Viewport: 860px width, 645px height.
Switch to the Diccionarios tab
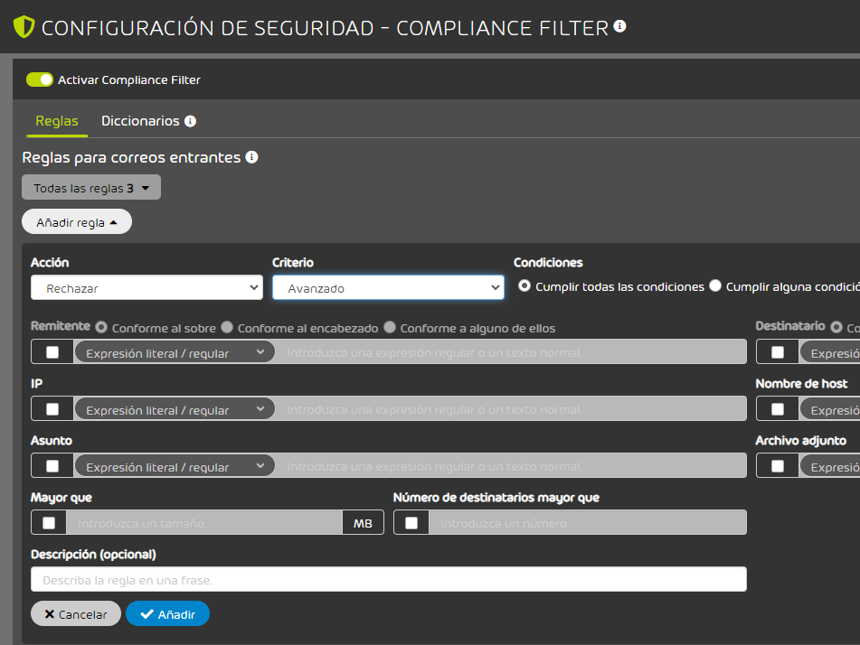(140, 121)
